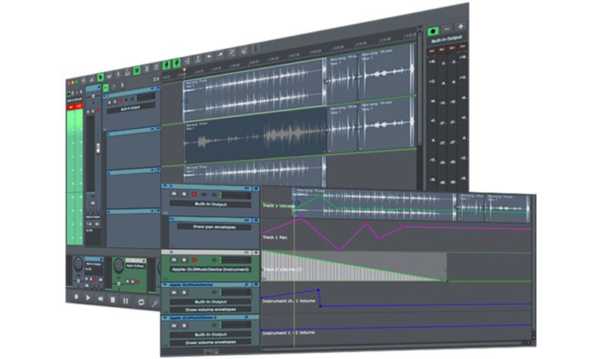Open Built-in Output selector in back window track
Image resolution: width=602 pixels, height=359 pixels.
coord(130,109)
